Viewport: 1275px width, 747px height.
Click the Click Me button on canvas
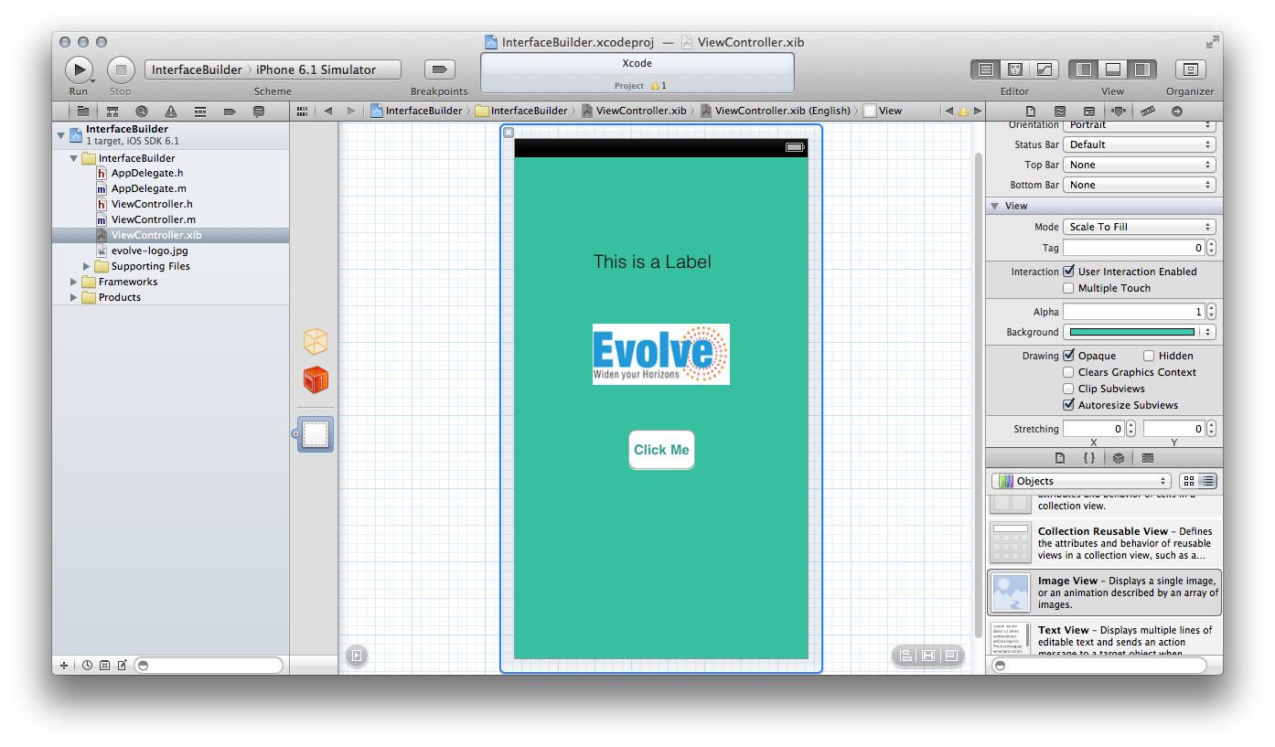point(661,450)
